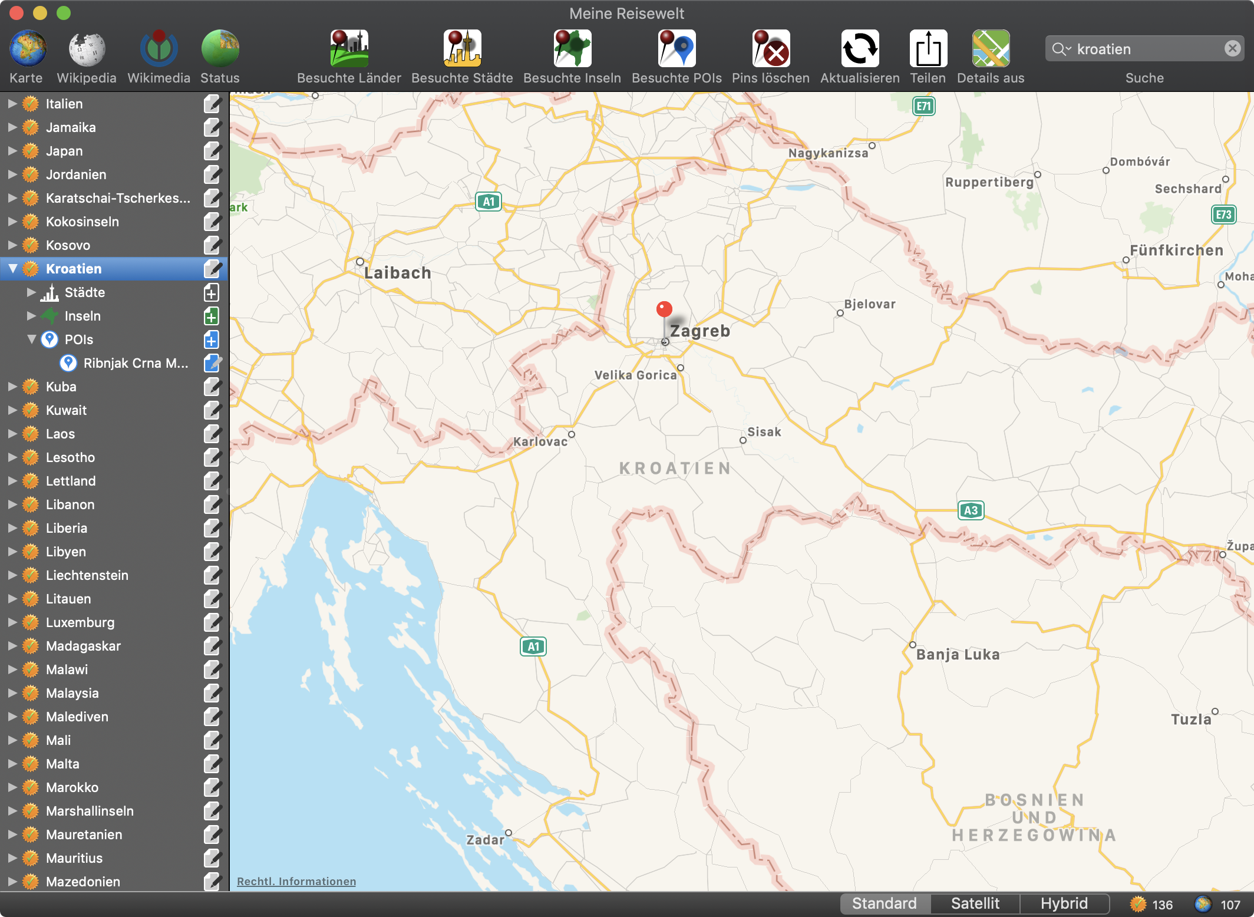This screenshot has width=1254, height=917.
Task: Toggle visited badge for Kosovo
Action: click(x=31, y=245)
